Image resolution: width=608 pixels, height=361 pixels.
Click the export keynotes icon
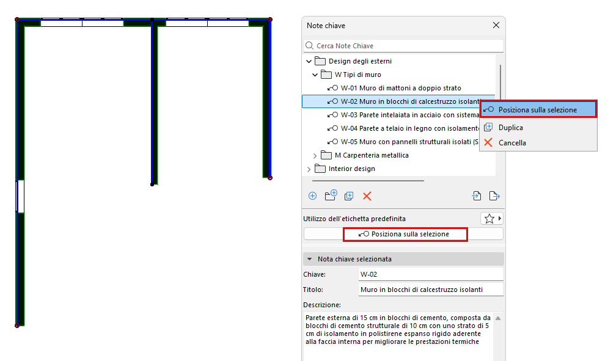click(x=494, y=196)
